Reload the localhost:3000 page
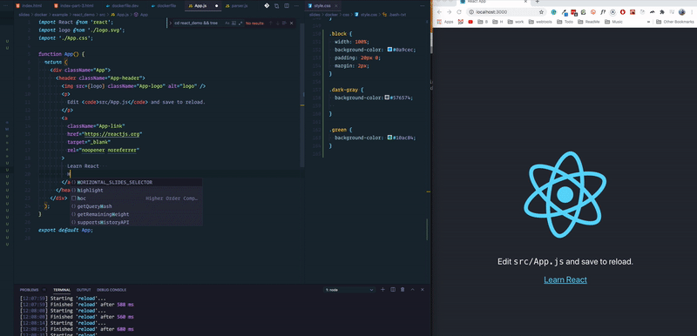The image size is (697, 336). 459,12
